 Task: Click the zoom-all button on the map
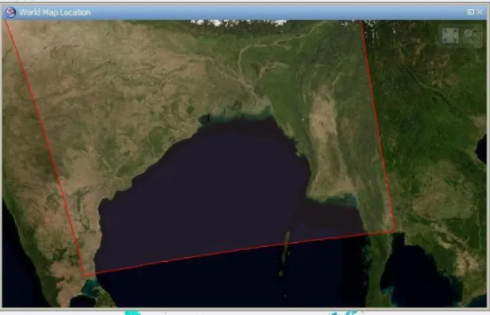coord(450,35)
